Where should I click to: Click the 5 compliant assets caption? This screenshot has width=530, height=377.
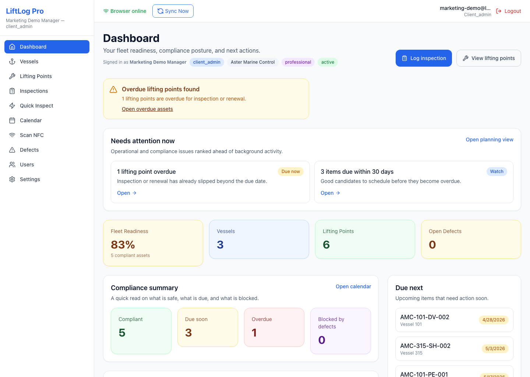[130, 256]
